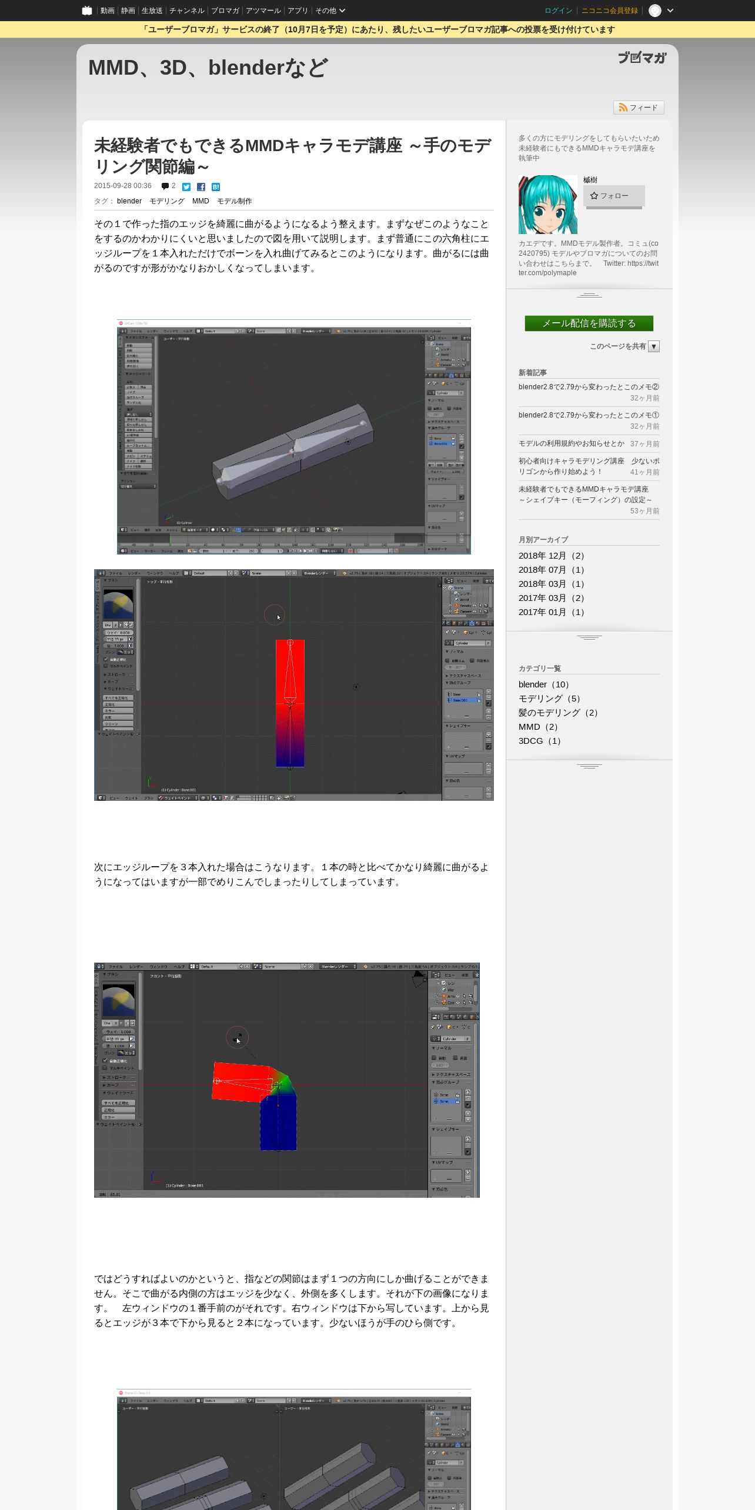The width and height of the screenshot is (755, 1510).
Task: Click the ニコニコ会員登録 link
Action: [610, 11]
